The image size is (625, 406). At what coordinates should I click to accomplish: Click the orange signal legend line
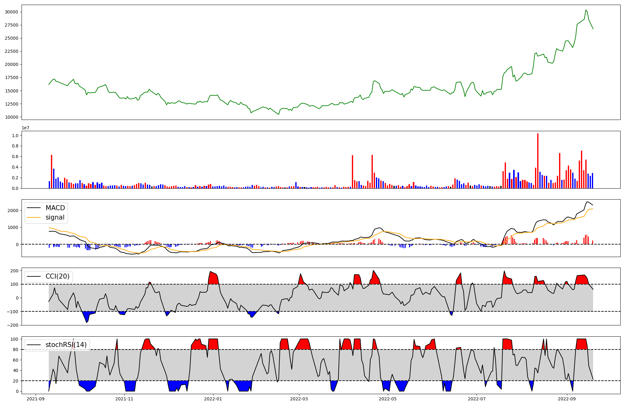click(34, 217)
